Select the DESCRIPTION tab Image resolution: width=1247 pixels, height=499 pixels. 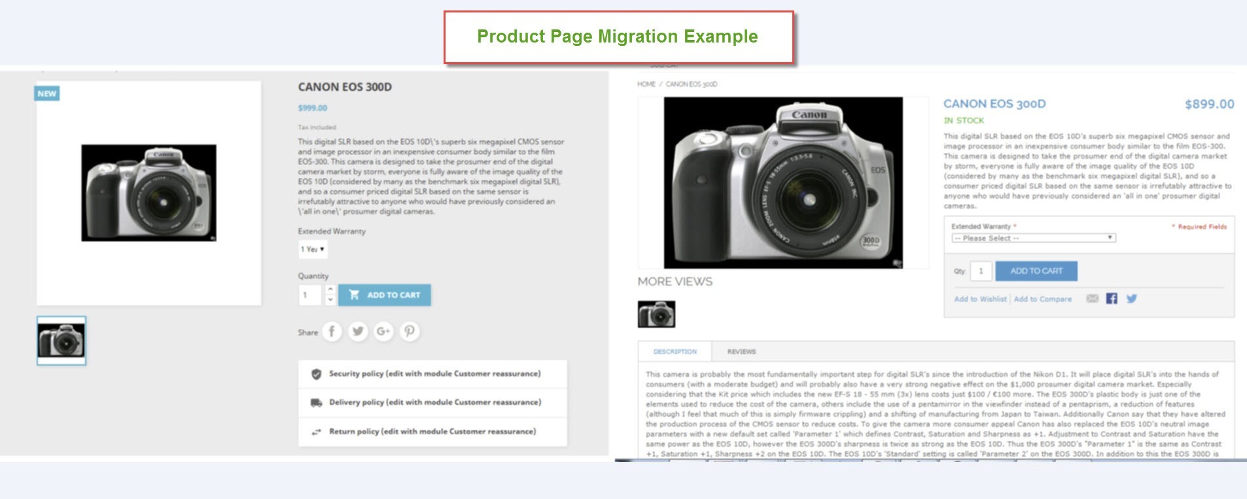(675, 352)
